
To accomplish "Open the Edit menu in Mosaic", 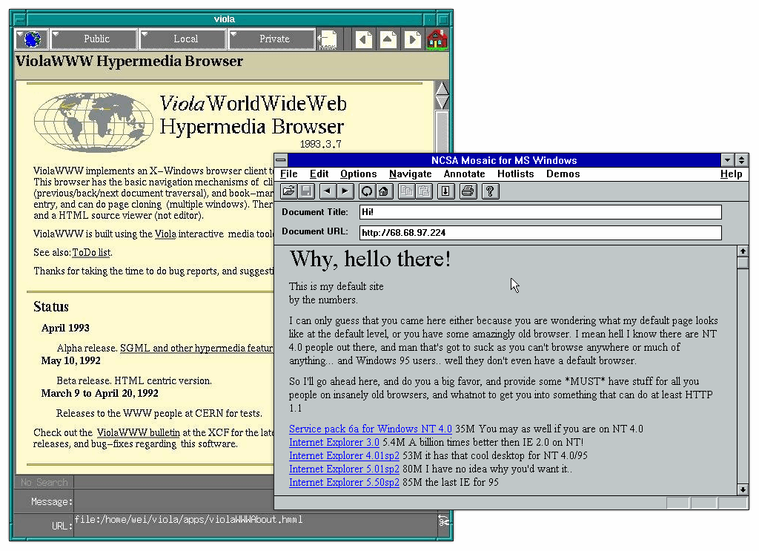I will [319, 174].
